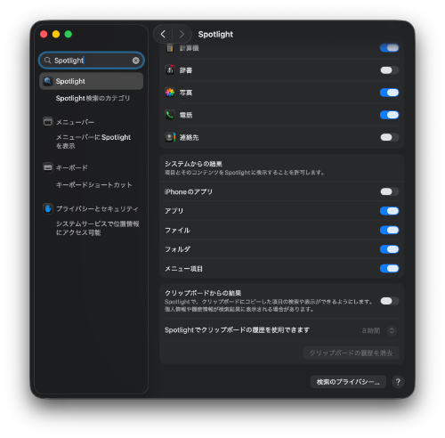This screenshot has height=438, width=445.
Task: Click the Spotlight magnifier icon in sidebar results
Action: 48,81
